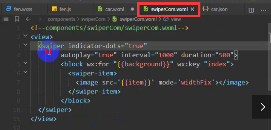Click the JS icon on fen.js tab
This screenshot has height=130, width=271.
(54, 9)
